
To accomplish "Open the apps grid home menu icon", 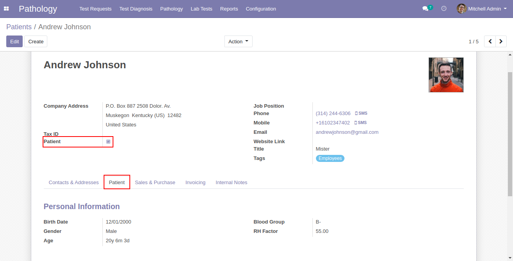I will [6, 9].
